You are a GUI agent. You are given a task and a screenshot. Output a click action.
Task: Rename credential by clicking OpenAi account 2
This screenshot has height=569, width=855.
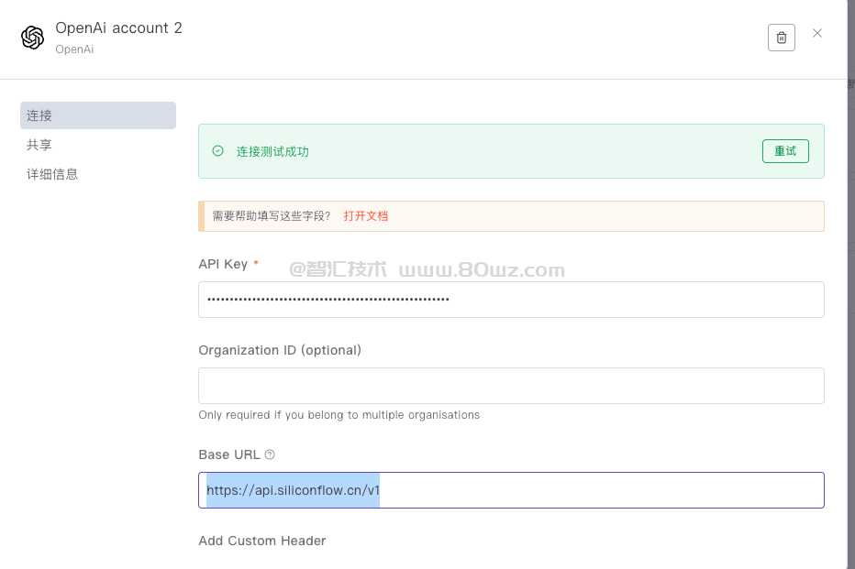click(118, 28)
